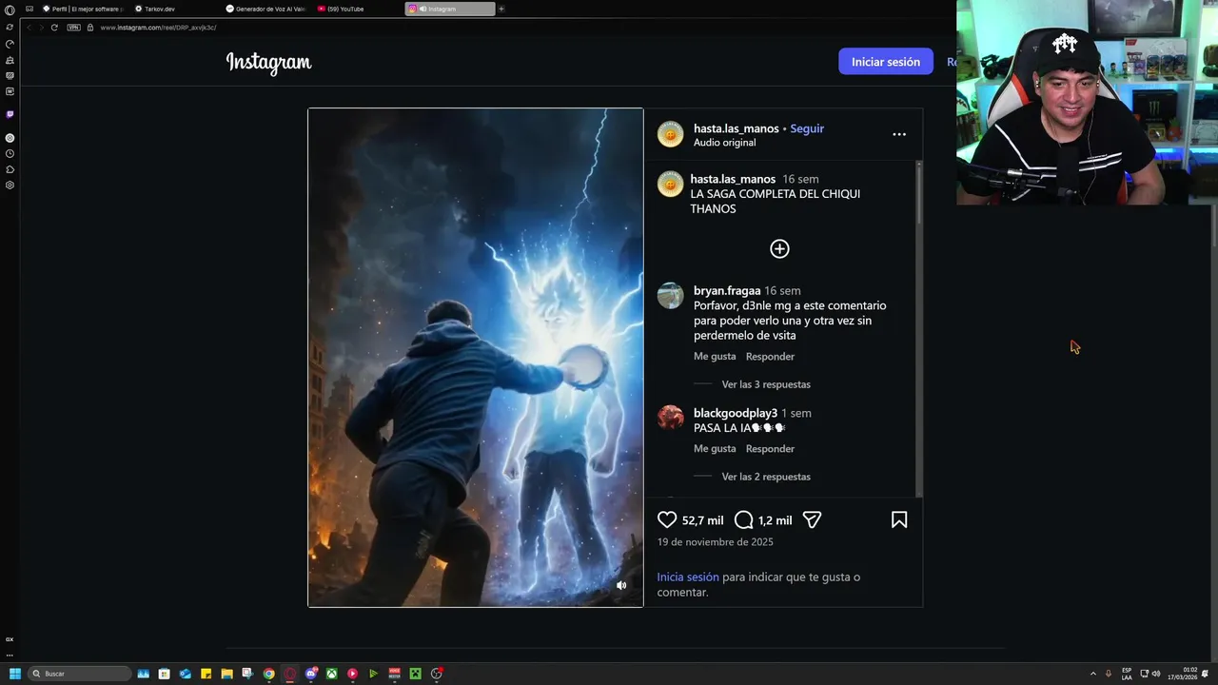Viewport: 1218px width, 685px height.
Task: Click hasta.las_manos username in caption
Action: coord(733,179)
